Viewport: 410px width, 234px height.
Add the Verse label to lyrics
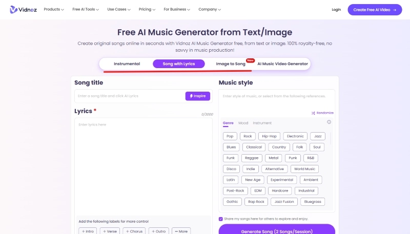pyautogui.click(x=110, y=231)
